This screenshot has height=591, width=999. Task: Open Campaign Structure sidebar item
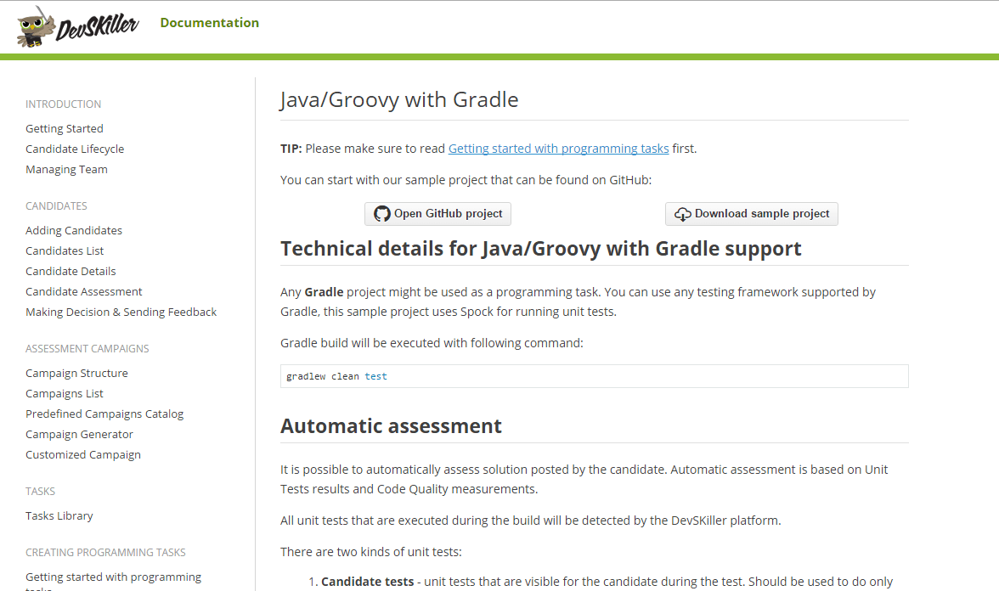pos(76,373)
